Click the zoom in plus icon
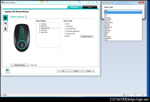Image resolution: width=150 pixels, height=102 pixels. coord(143,95)
